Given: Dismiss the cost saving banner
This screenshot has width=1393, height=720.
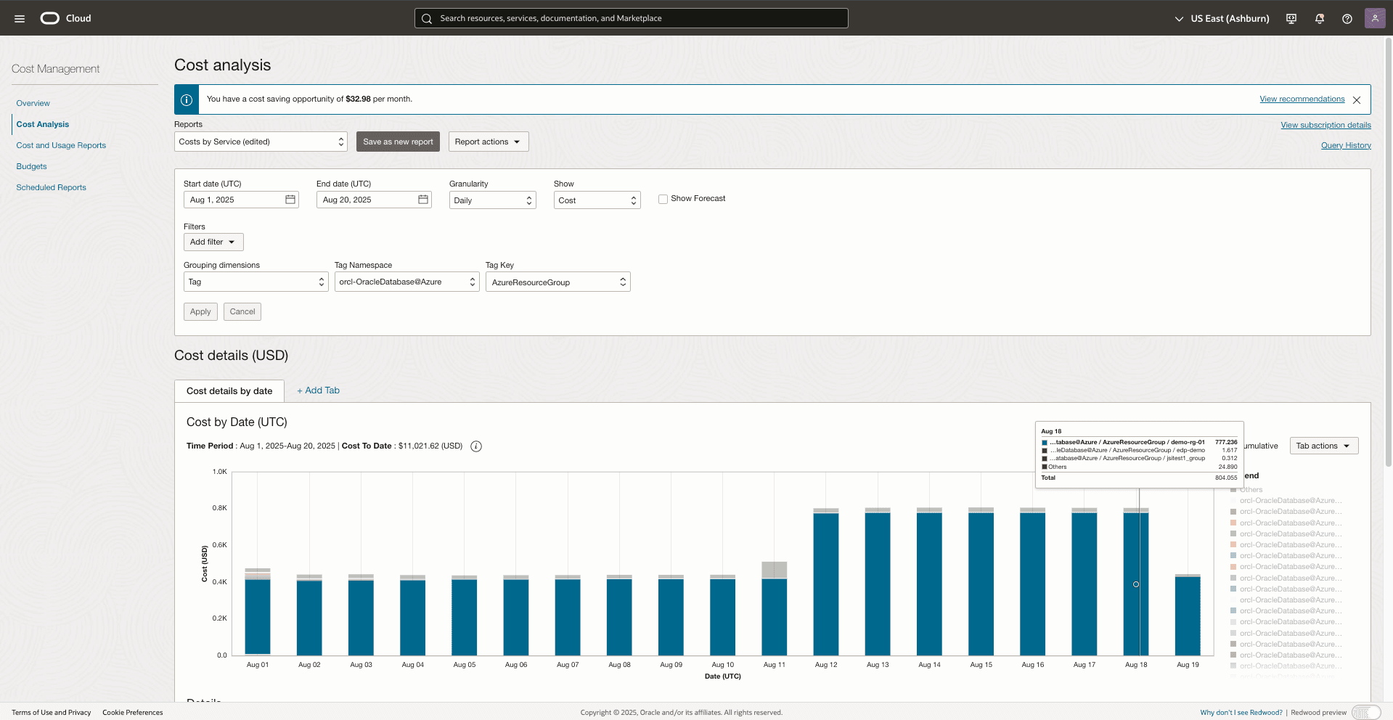Looking at the screenshot, I should coord(1357,100).
